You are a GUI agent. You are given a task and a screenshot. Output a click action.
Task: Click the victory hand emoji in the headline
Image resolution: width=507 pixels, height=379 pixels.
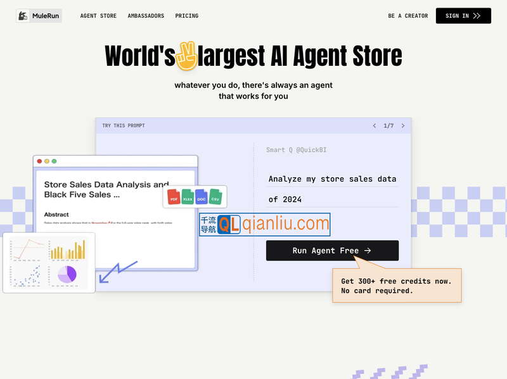pyautogui.click(x=186, y=56)
